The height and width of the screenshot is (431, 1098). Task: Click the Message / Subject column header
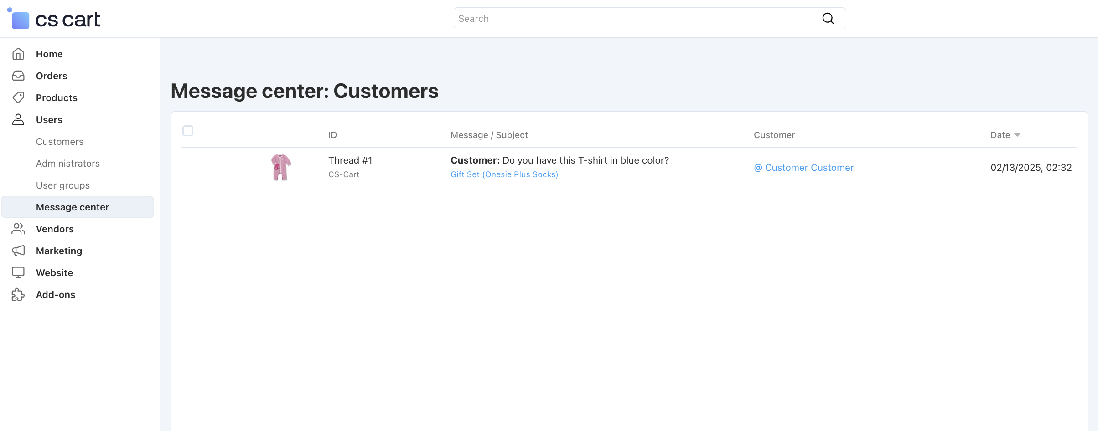(489, 135)
